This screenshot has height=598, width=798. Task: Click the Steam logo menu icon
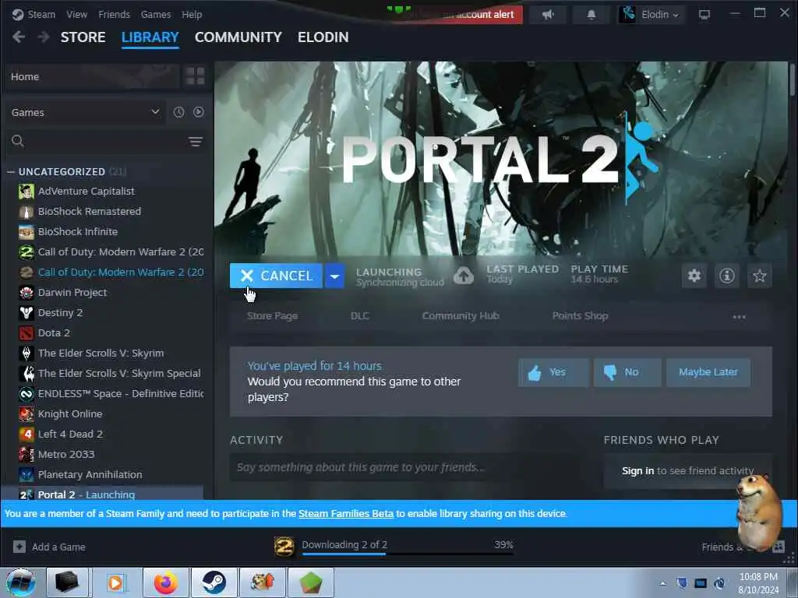[18, 14]
